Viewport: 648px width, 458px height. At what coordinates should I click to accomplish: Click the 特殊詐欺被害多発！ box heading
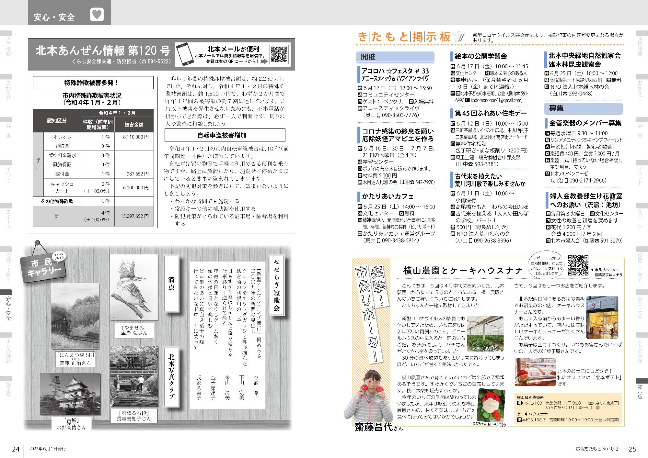[x=93, y=83]
